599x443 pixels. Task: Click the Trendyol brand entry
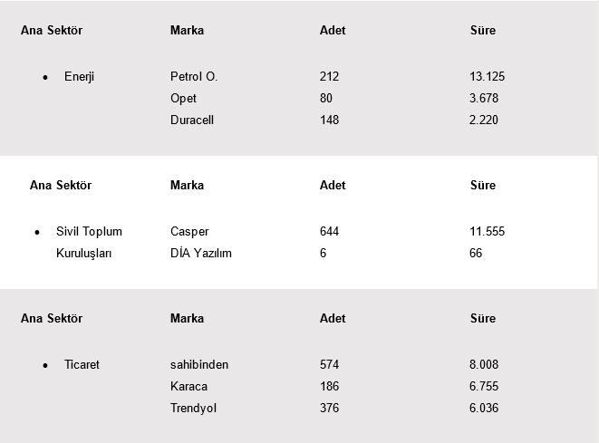pos(193,409)
